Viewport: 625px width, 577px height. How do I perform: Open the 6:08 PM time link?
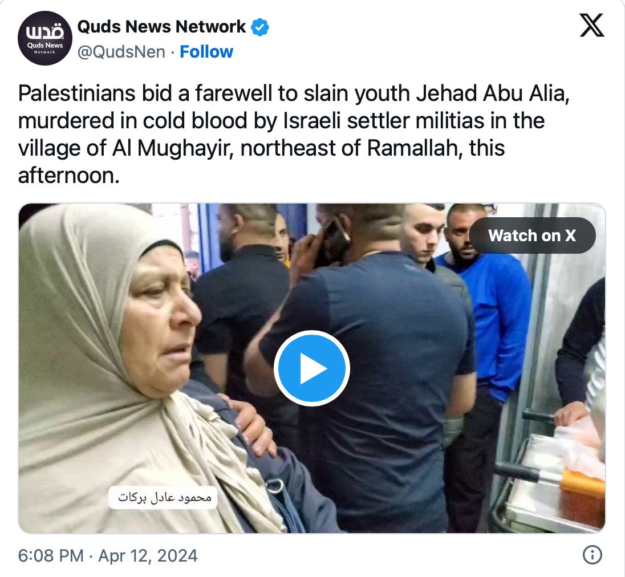51,555
